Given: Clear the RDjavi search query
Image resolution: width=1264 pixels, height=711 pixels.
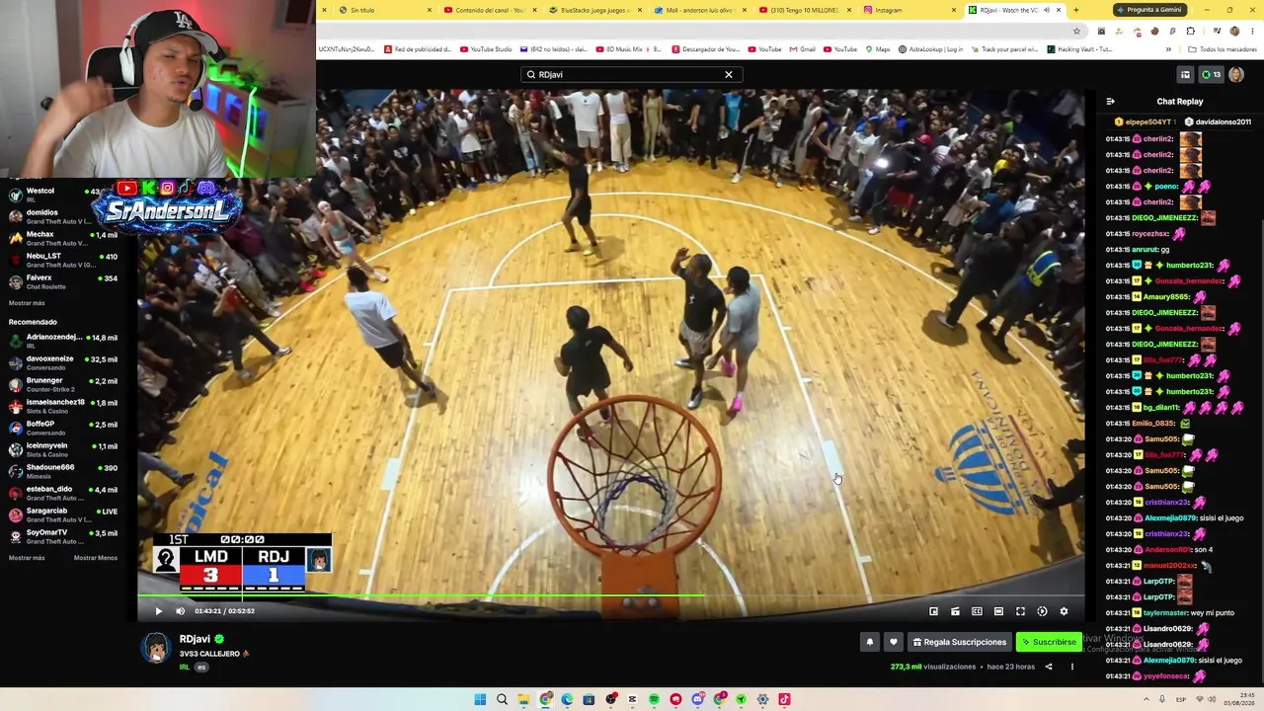Looking at the screenshot, I should click(x=729, y=74).
